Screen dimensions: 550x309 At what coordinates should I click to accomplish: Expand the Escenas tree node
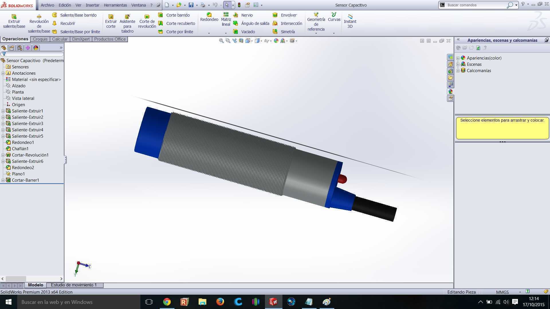[x=458, y=64]
